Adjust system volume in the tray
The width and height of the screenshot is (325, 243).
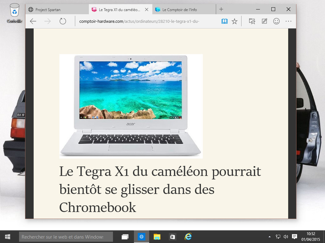(x=285, y=236)
